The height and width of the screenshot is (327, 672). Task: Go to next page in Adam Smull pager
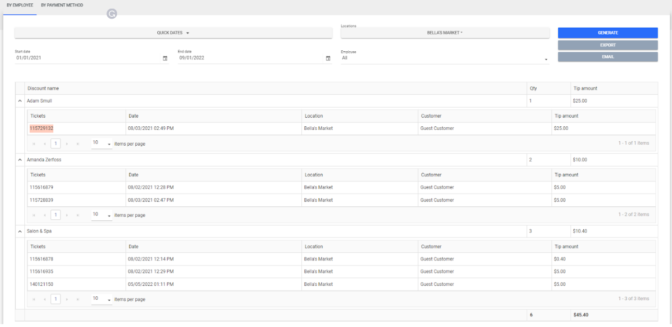[x=67, y=144]
